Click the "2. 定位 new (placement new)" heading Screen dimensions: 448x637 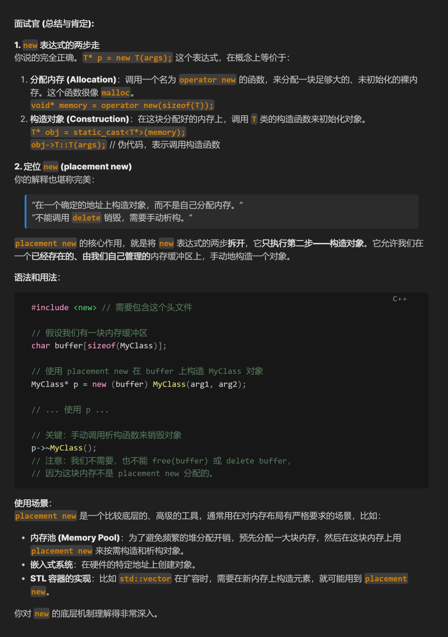73,167
